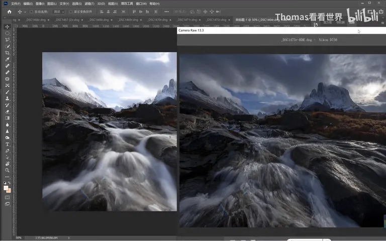This screenshot has width=386, height=241.
Task: Change the screen mode icon
Action: (x=8, y=204)
